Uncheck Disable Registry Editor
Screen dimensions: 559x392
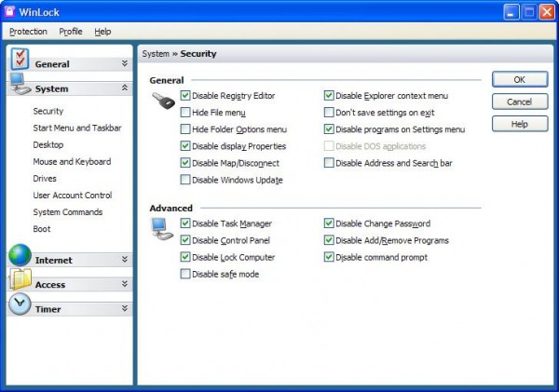[185, 96]
